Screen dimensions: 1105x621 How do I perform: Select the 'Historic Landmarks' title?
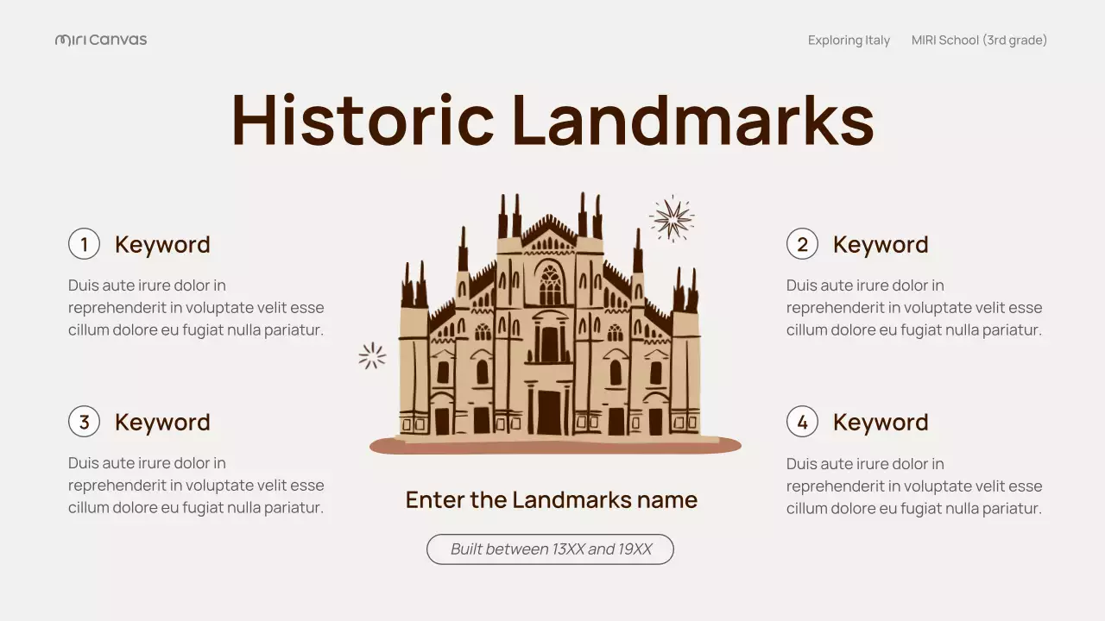[x=552, y=120]
